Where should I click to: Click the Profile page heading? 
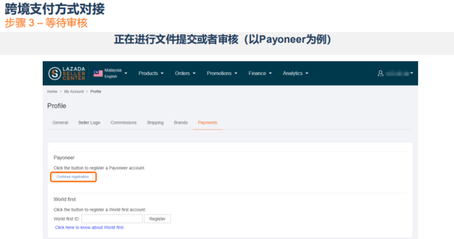click(x=56, y=106)
